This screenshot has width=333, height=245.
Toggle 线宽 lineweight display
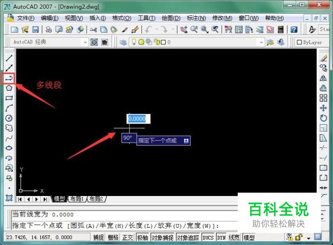click(234, 237)
